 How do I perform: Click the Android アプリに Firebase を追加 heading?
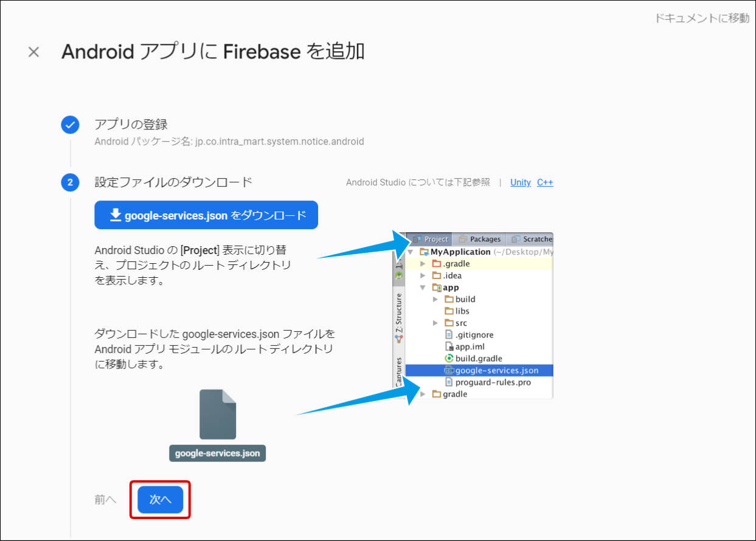[213, 52]
